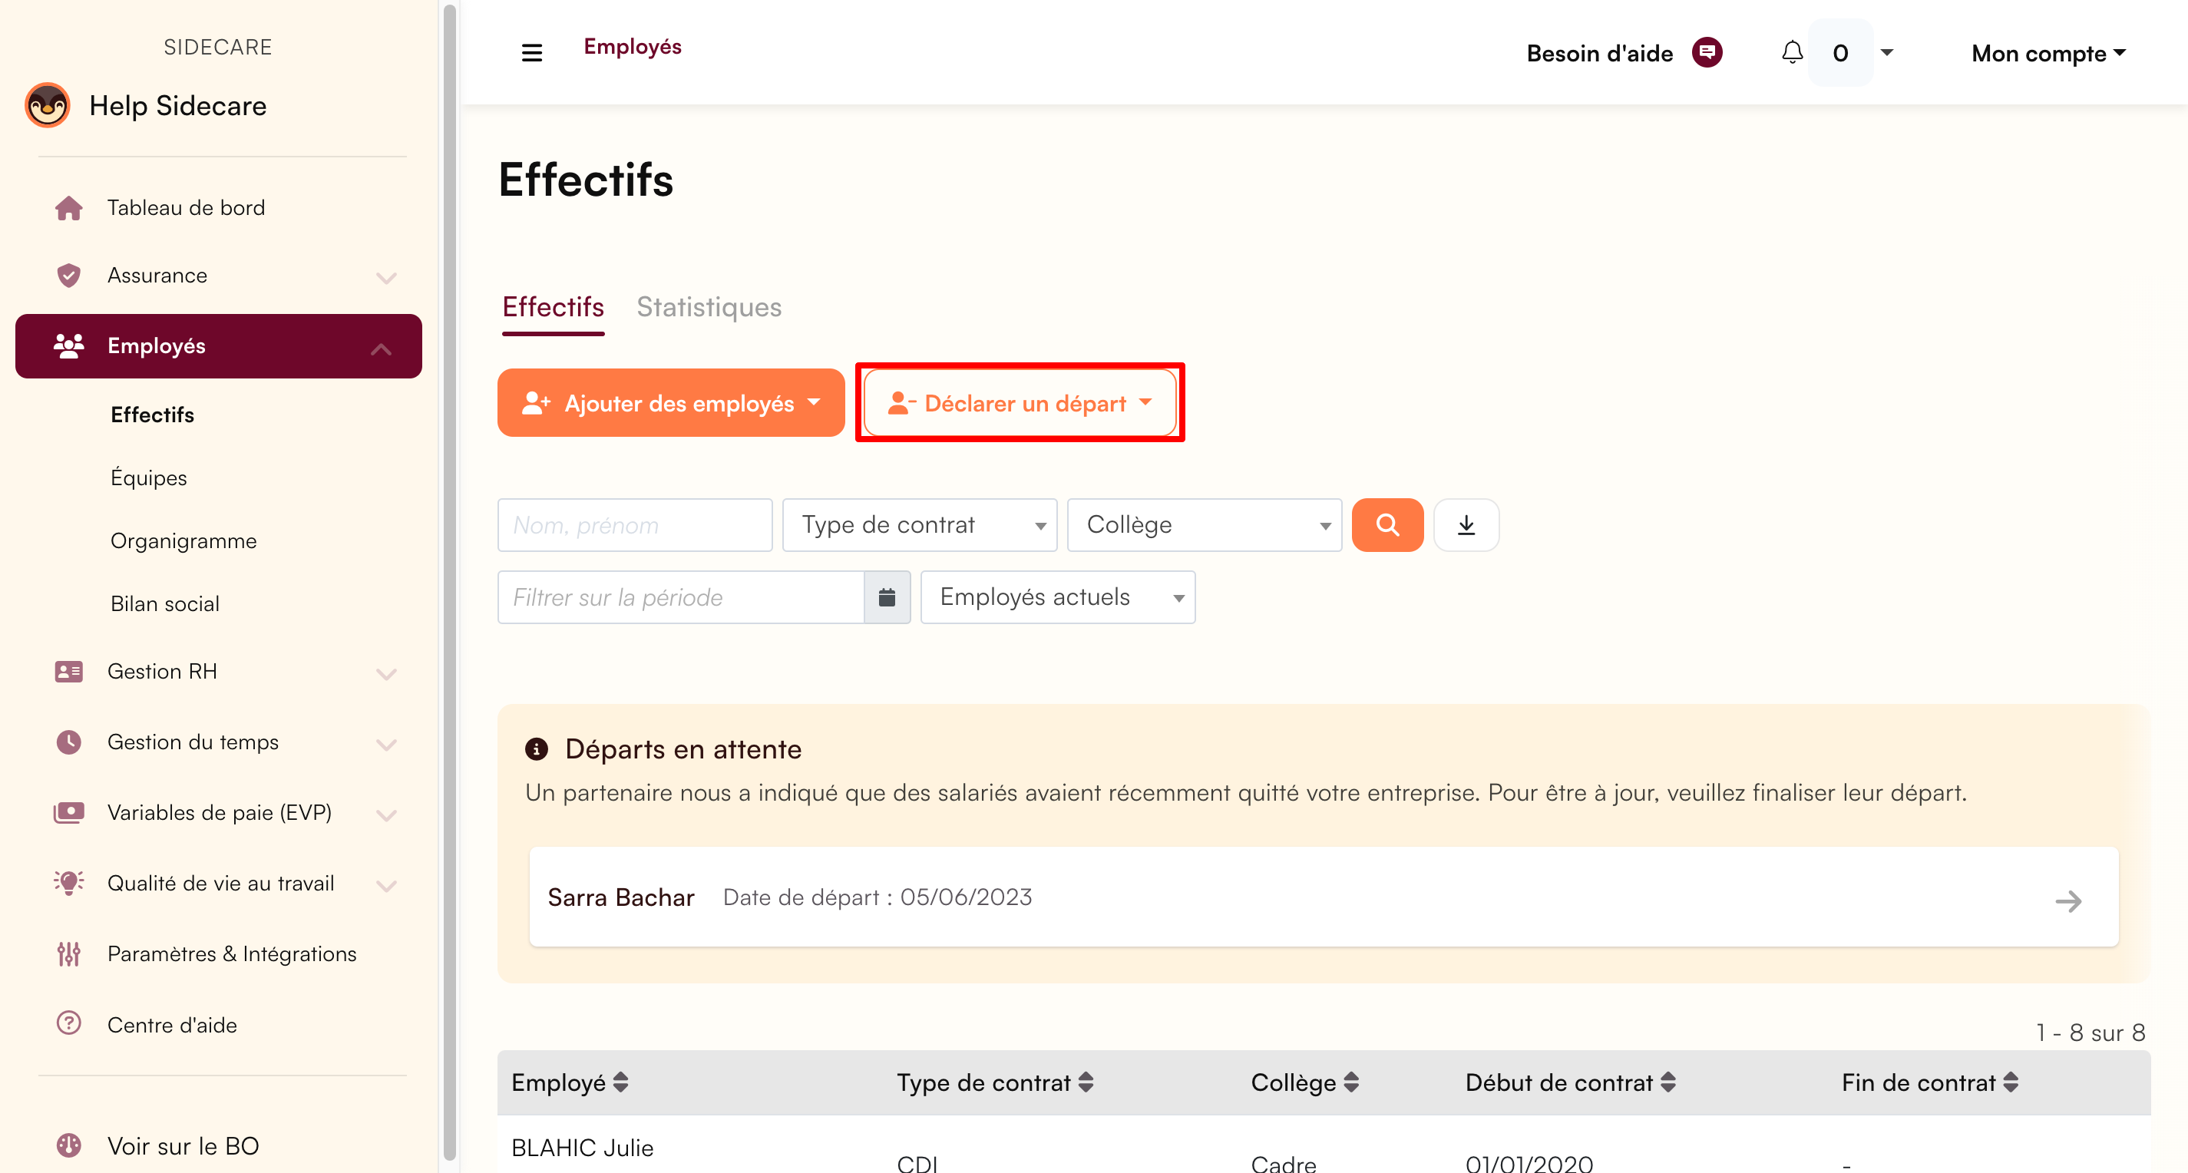This screenshot has height=1173, width=2188.
Task: Click the hamburger menu icon
Action: point(532,53)
